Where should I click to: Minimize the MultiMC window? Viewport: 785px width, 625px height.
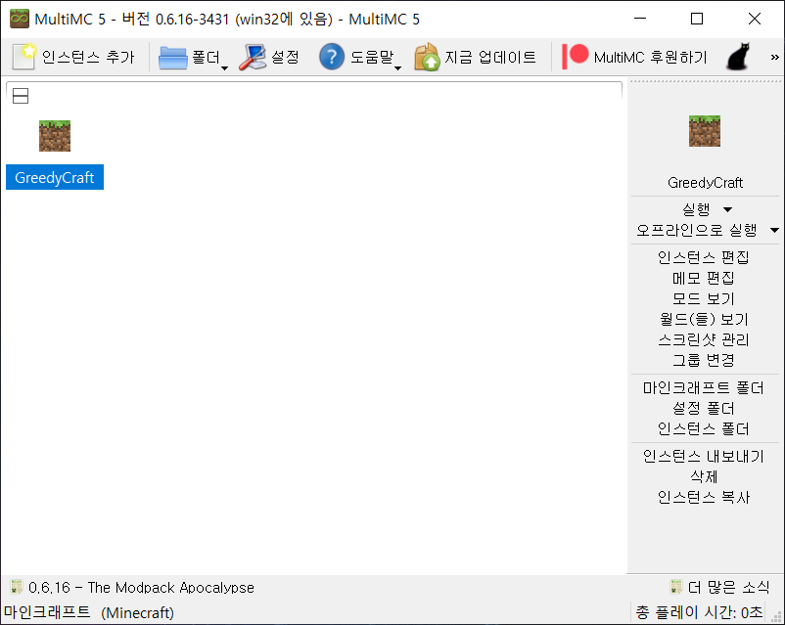[640, 19]
